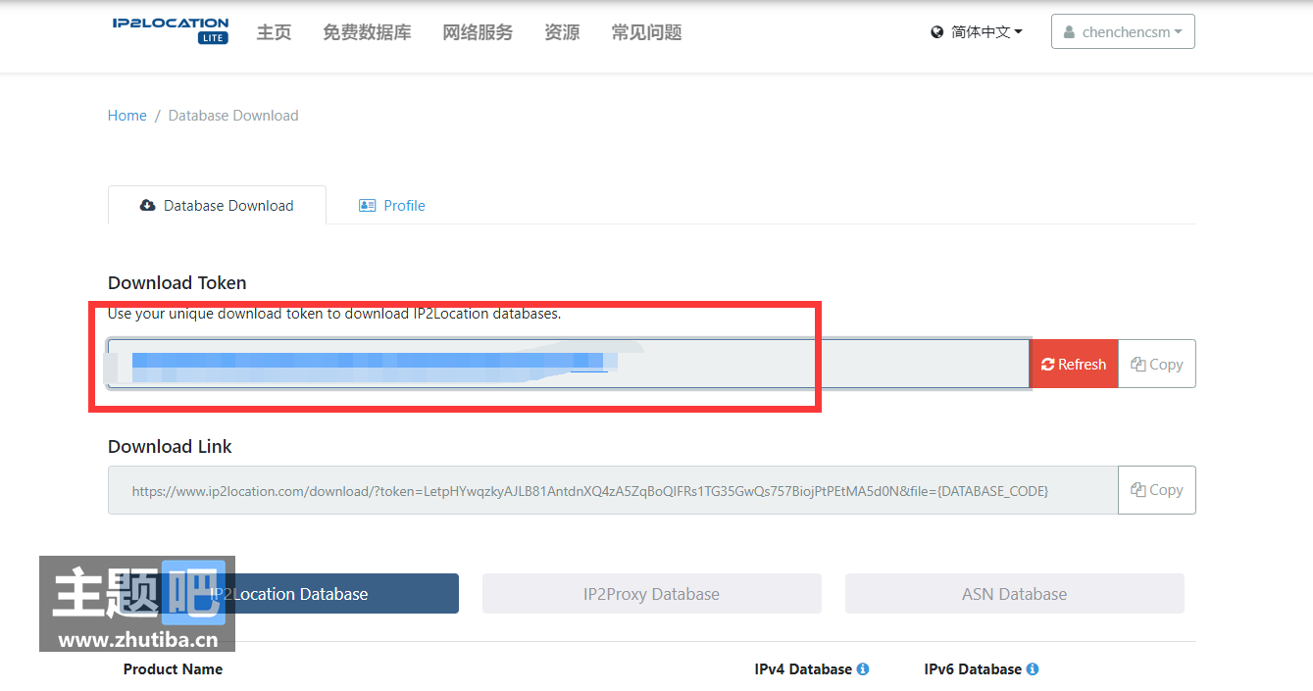Click the Download Link URL field
Screen dimensions: 1313x691
613,490
